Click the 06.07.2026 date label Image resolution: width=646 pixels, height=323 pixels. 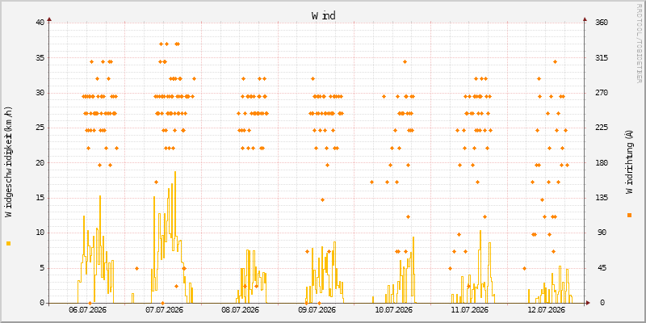tap(87, 310)
